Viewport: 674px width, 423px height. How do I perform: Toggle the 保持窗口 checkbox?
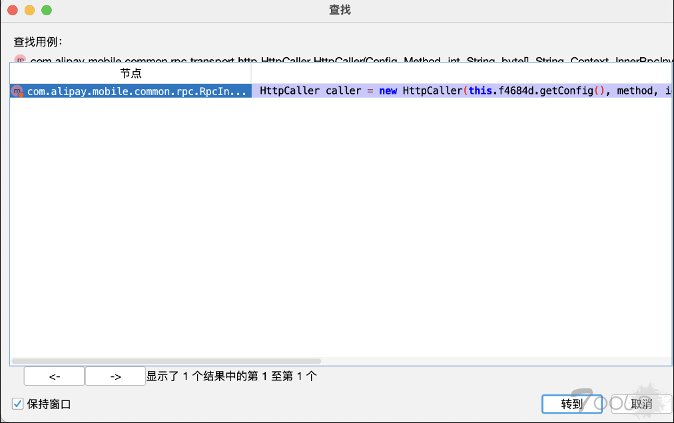[17, 404]
